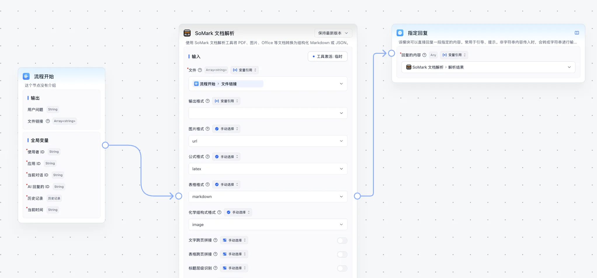Open 图片格式 dropdown showing url

coord(268,141)
